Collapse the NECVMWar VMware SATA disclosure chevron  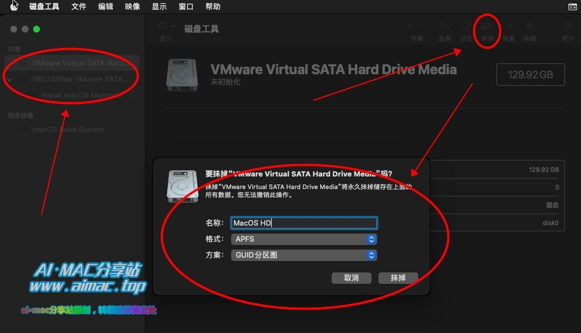(x=10, y=79)
